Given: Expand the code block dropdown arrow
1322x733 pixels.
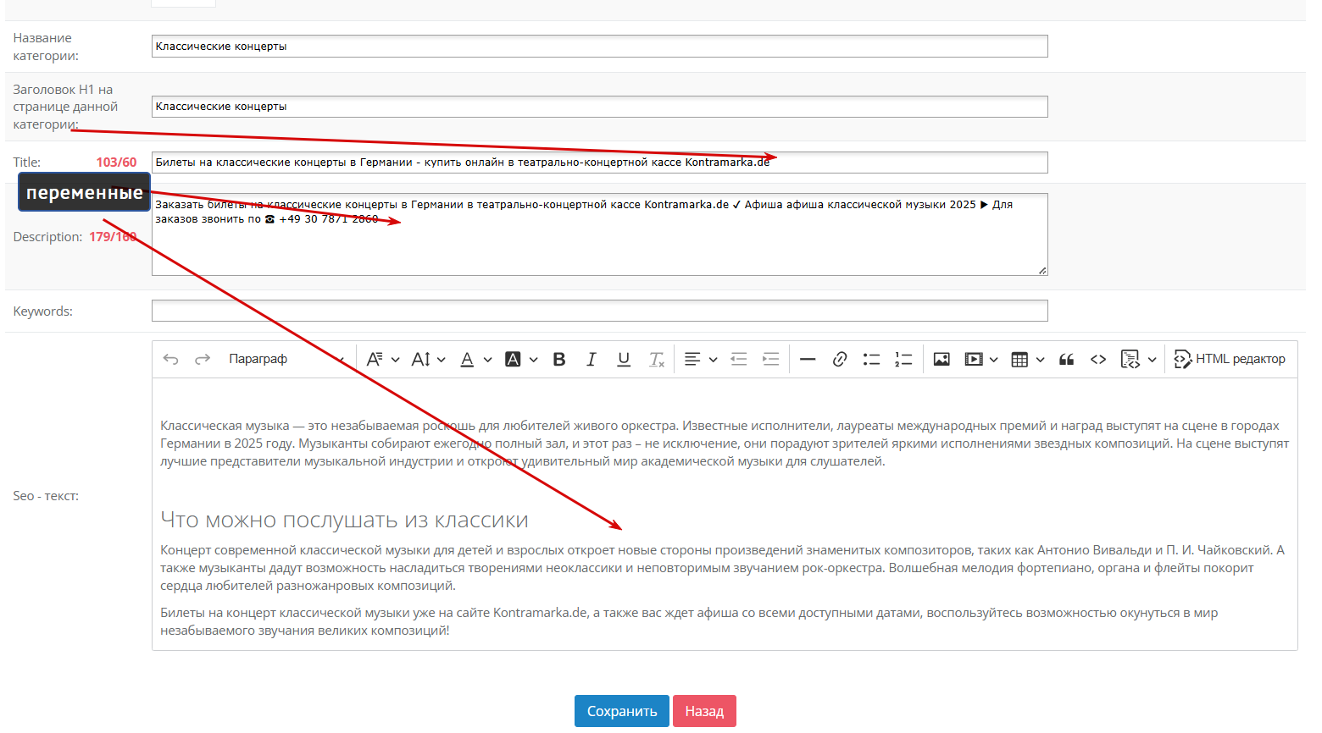Looking at the screenshot, I should [1153, 360].
